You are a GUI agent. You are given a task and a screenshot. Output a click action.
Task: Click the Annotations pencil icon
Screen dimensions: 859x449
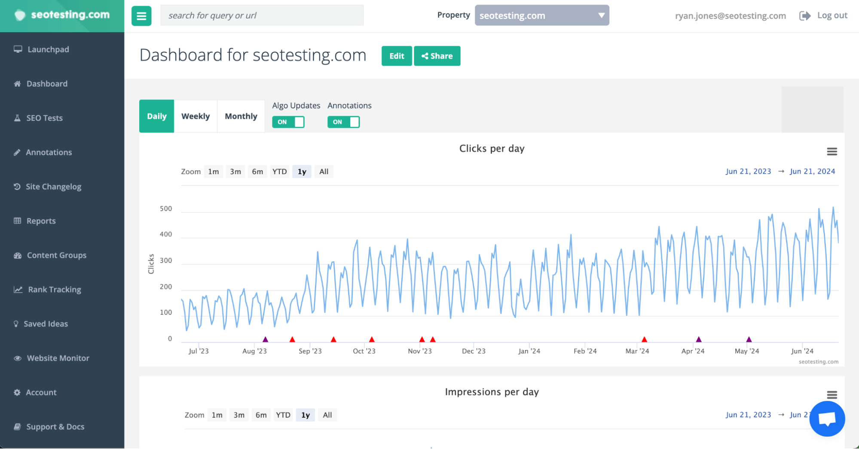17,152
